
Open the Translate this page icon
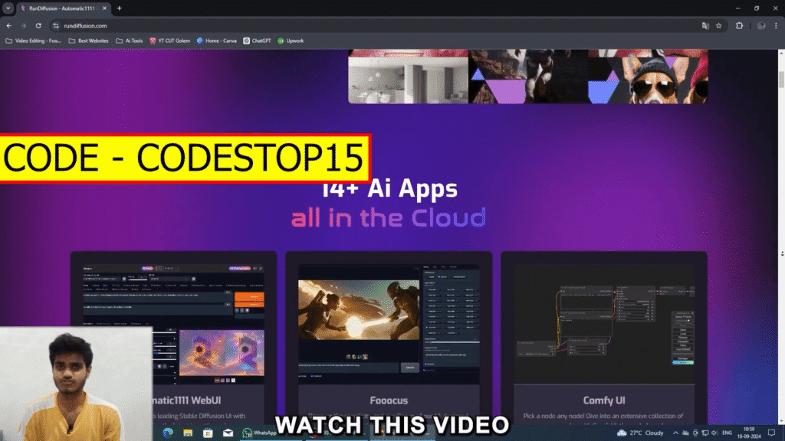pyautogui.click(x=705, y=25)
